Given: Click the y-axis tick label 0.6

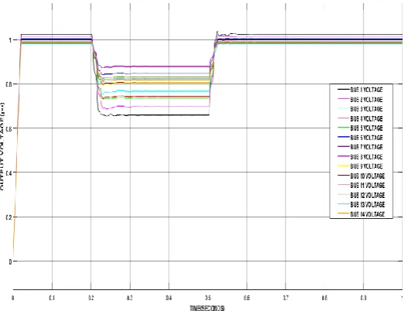Looking at the screenshot, I should (9, 128).
